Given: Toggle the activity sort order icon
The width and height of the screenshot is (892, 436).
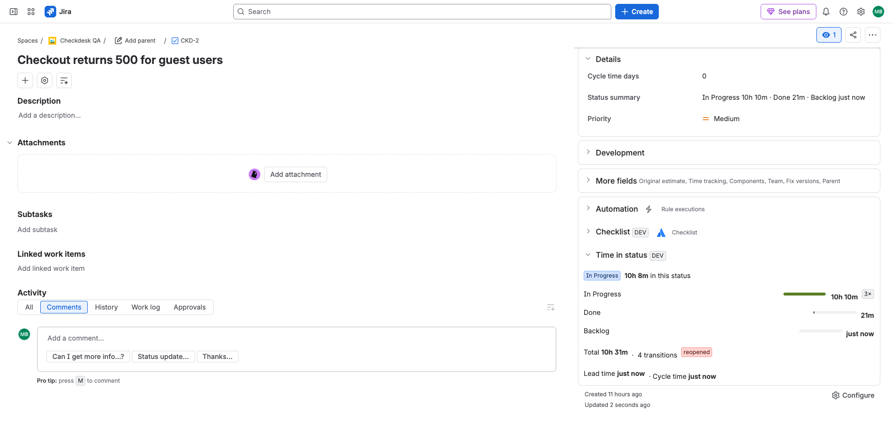Looking at the screenshot, I should (551, 308).
